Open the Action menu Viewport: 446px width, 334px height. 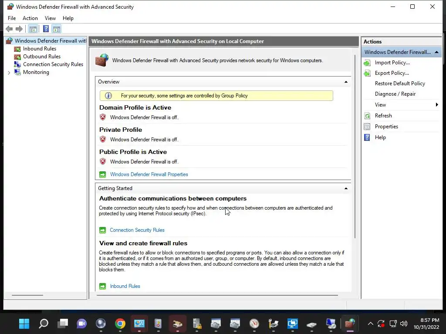[x=30, y=18]
